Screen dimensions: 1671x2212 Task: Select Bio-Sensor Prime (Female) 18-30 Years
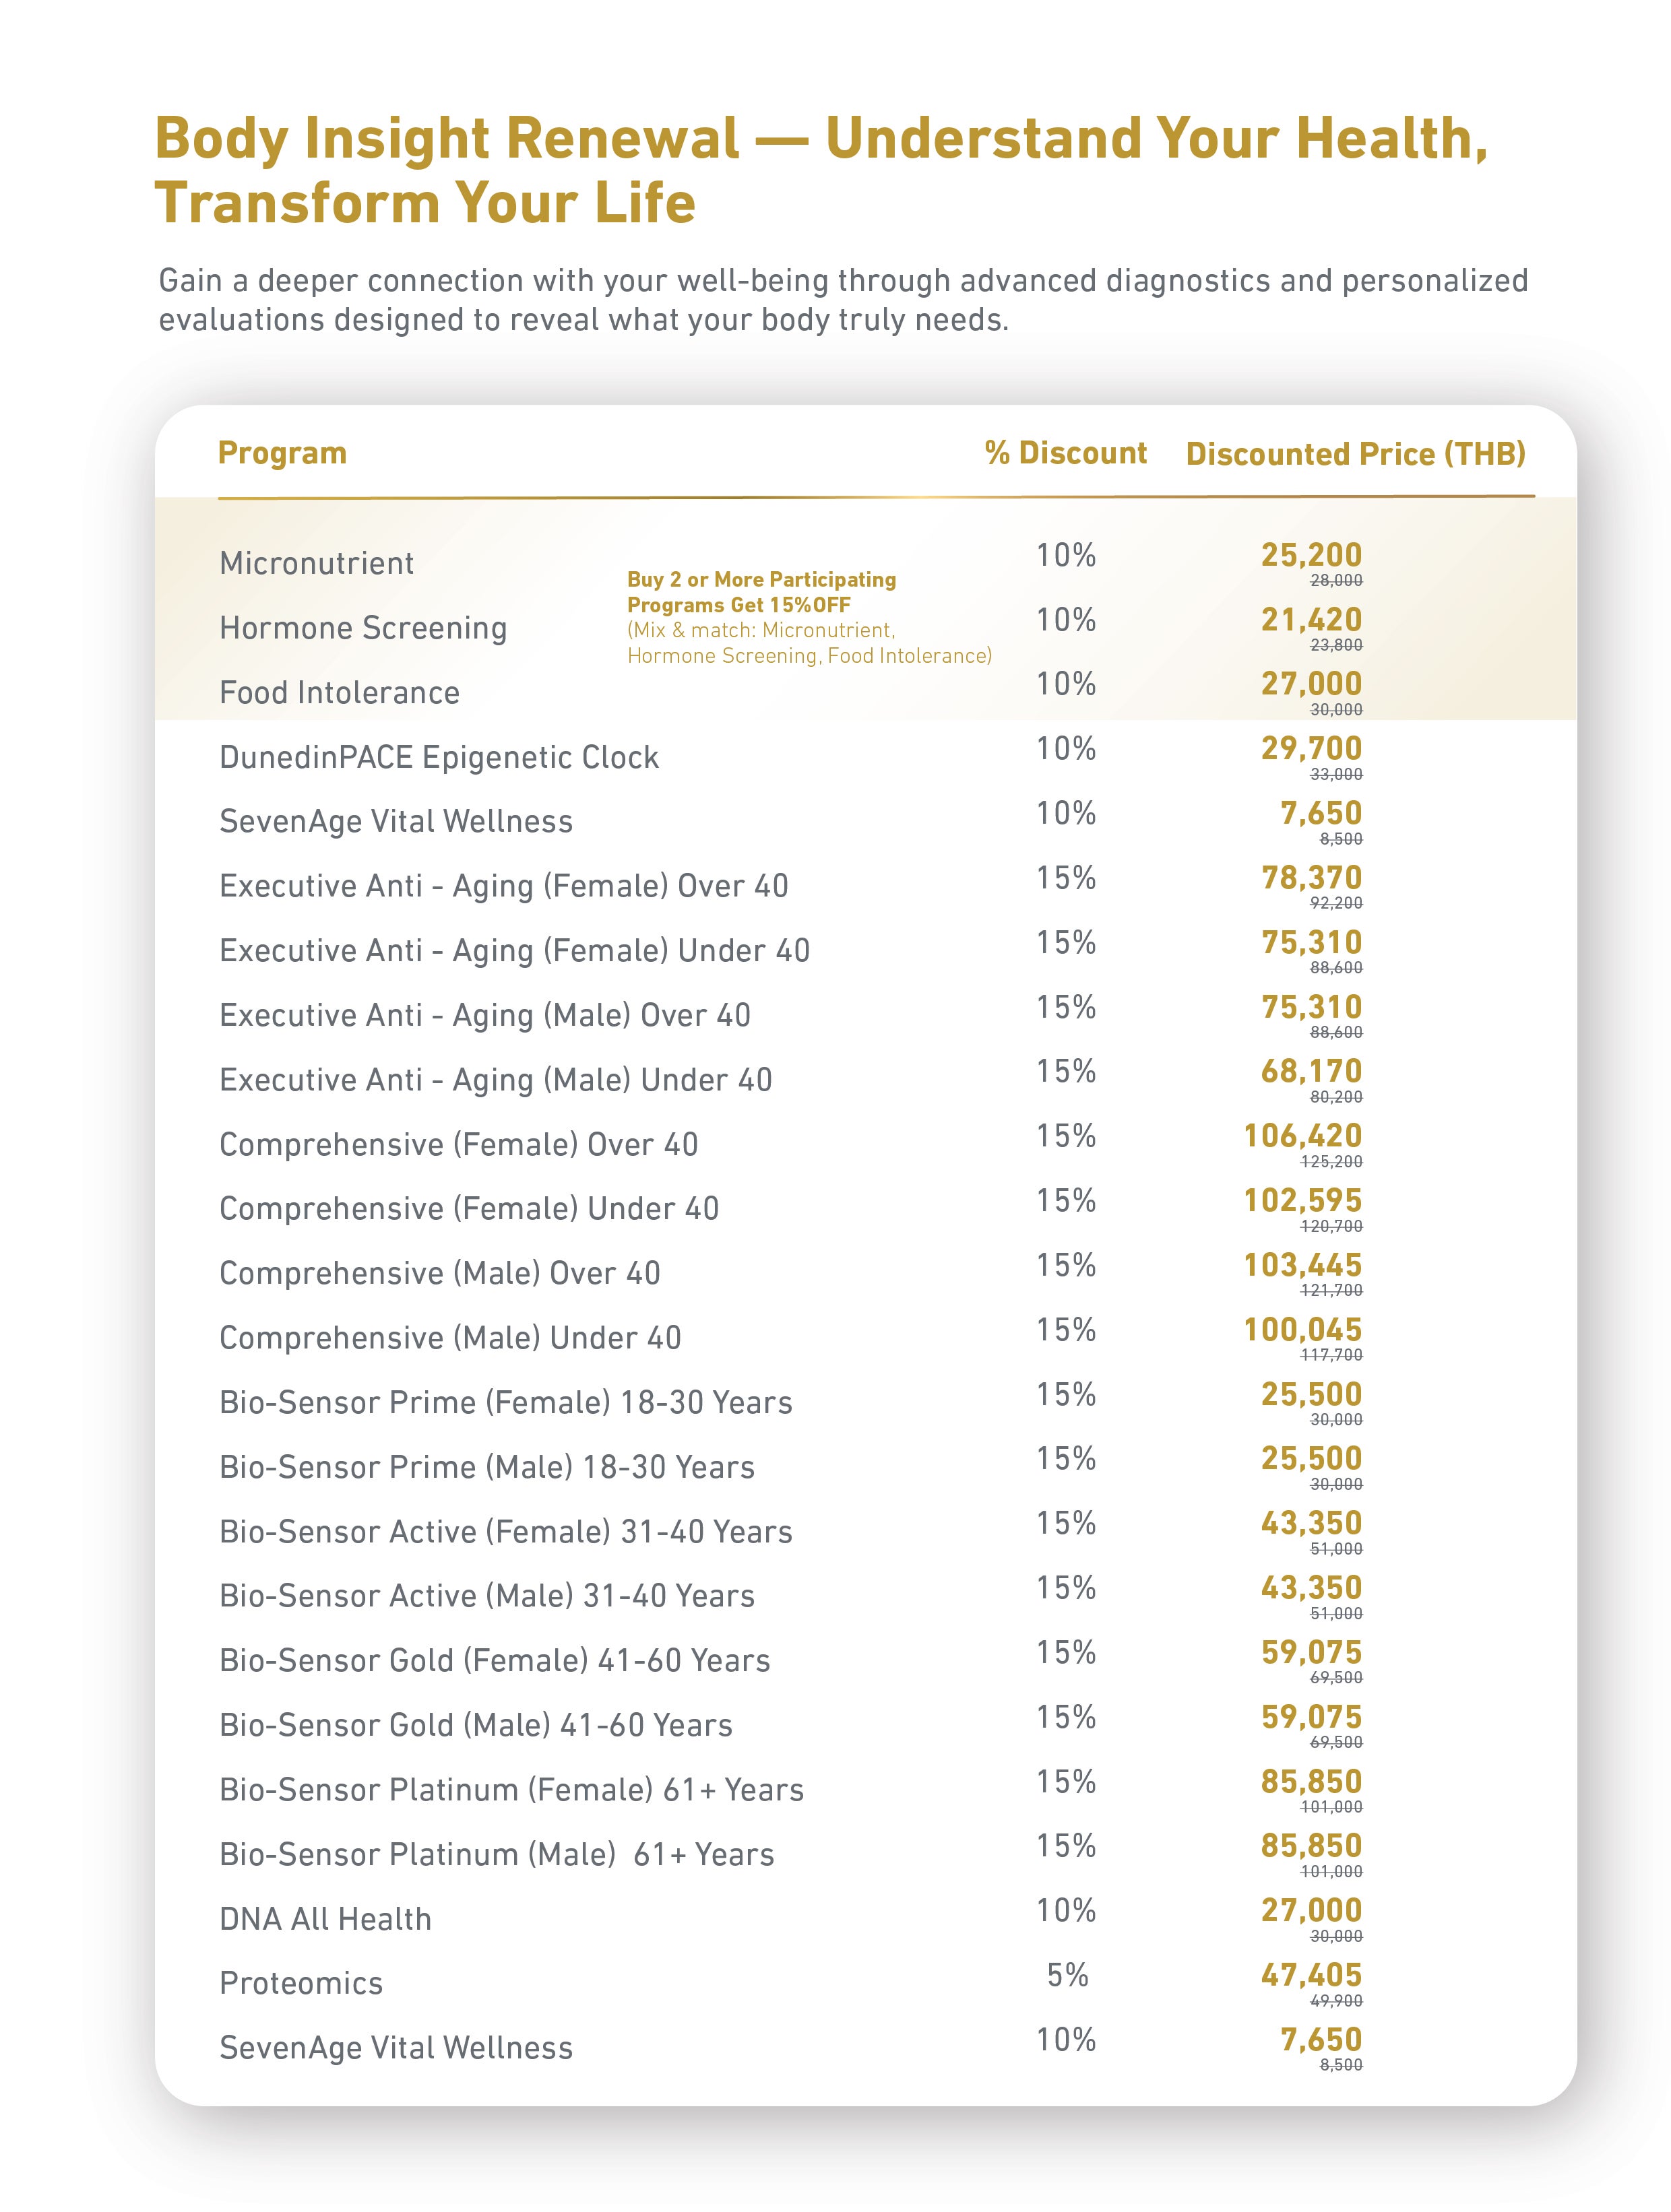pos(505,1402)
